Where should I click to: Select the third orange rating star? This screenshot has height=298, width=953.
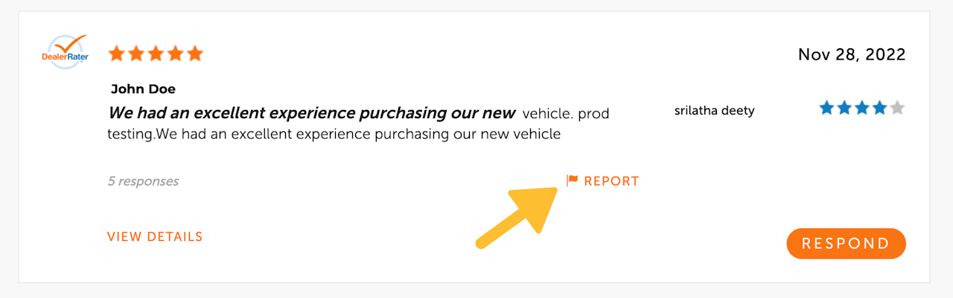click(x=156, y=54)
